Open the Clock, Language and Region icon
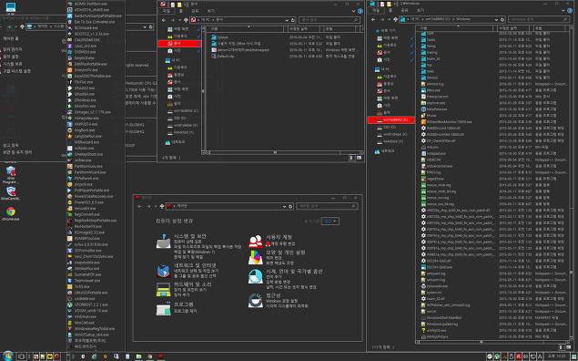The image size is (578, 361). click(256, 276)
